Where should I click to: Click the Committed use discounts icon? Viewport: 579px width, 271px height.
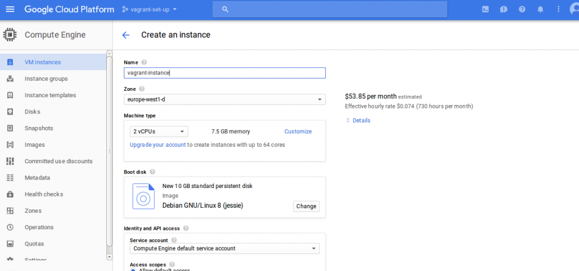coord(10,161)
